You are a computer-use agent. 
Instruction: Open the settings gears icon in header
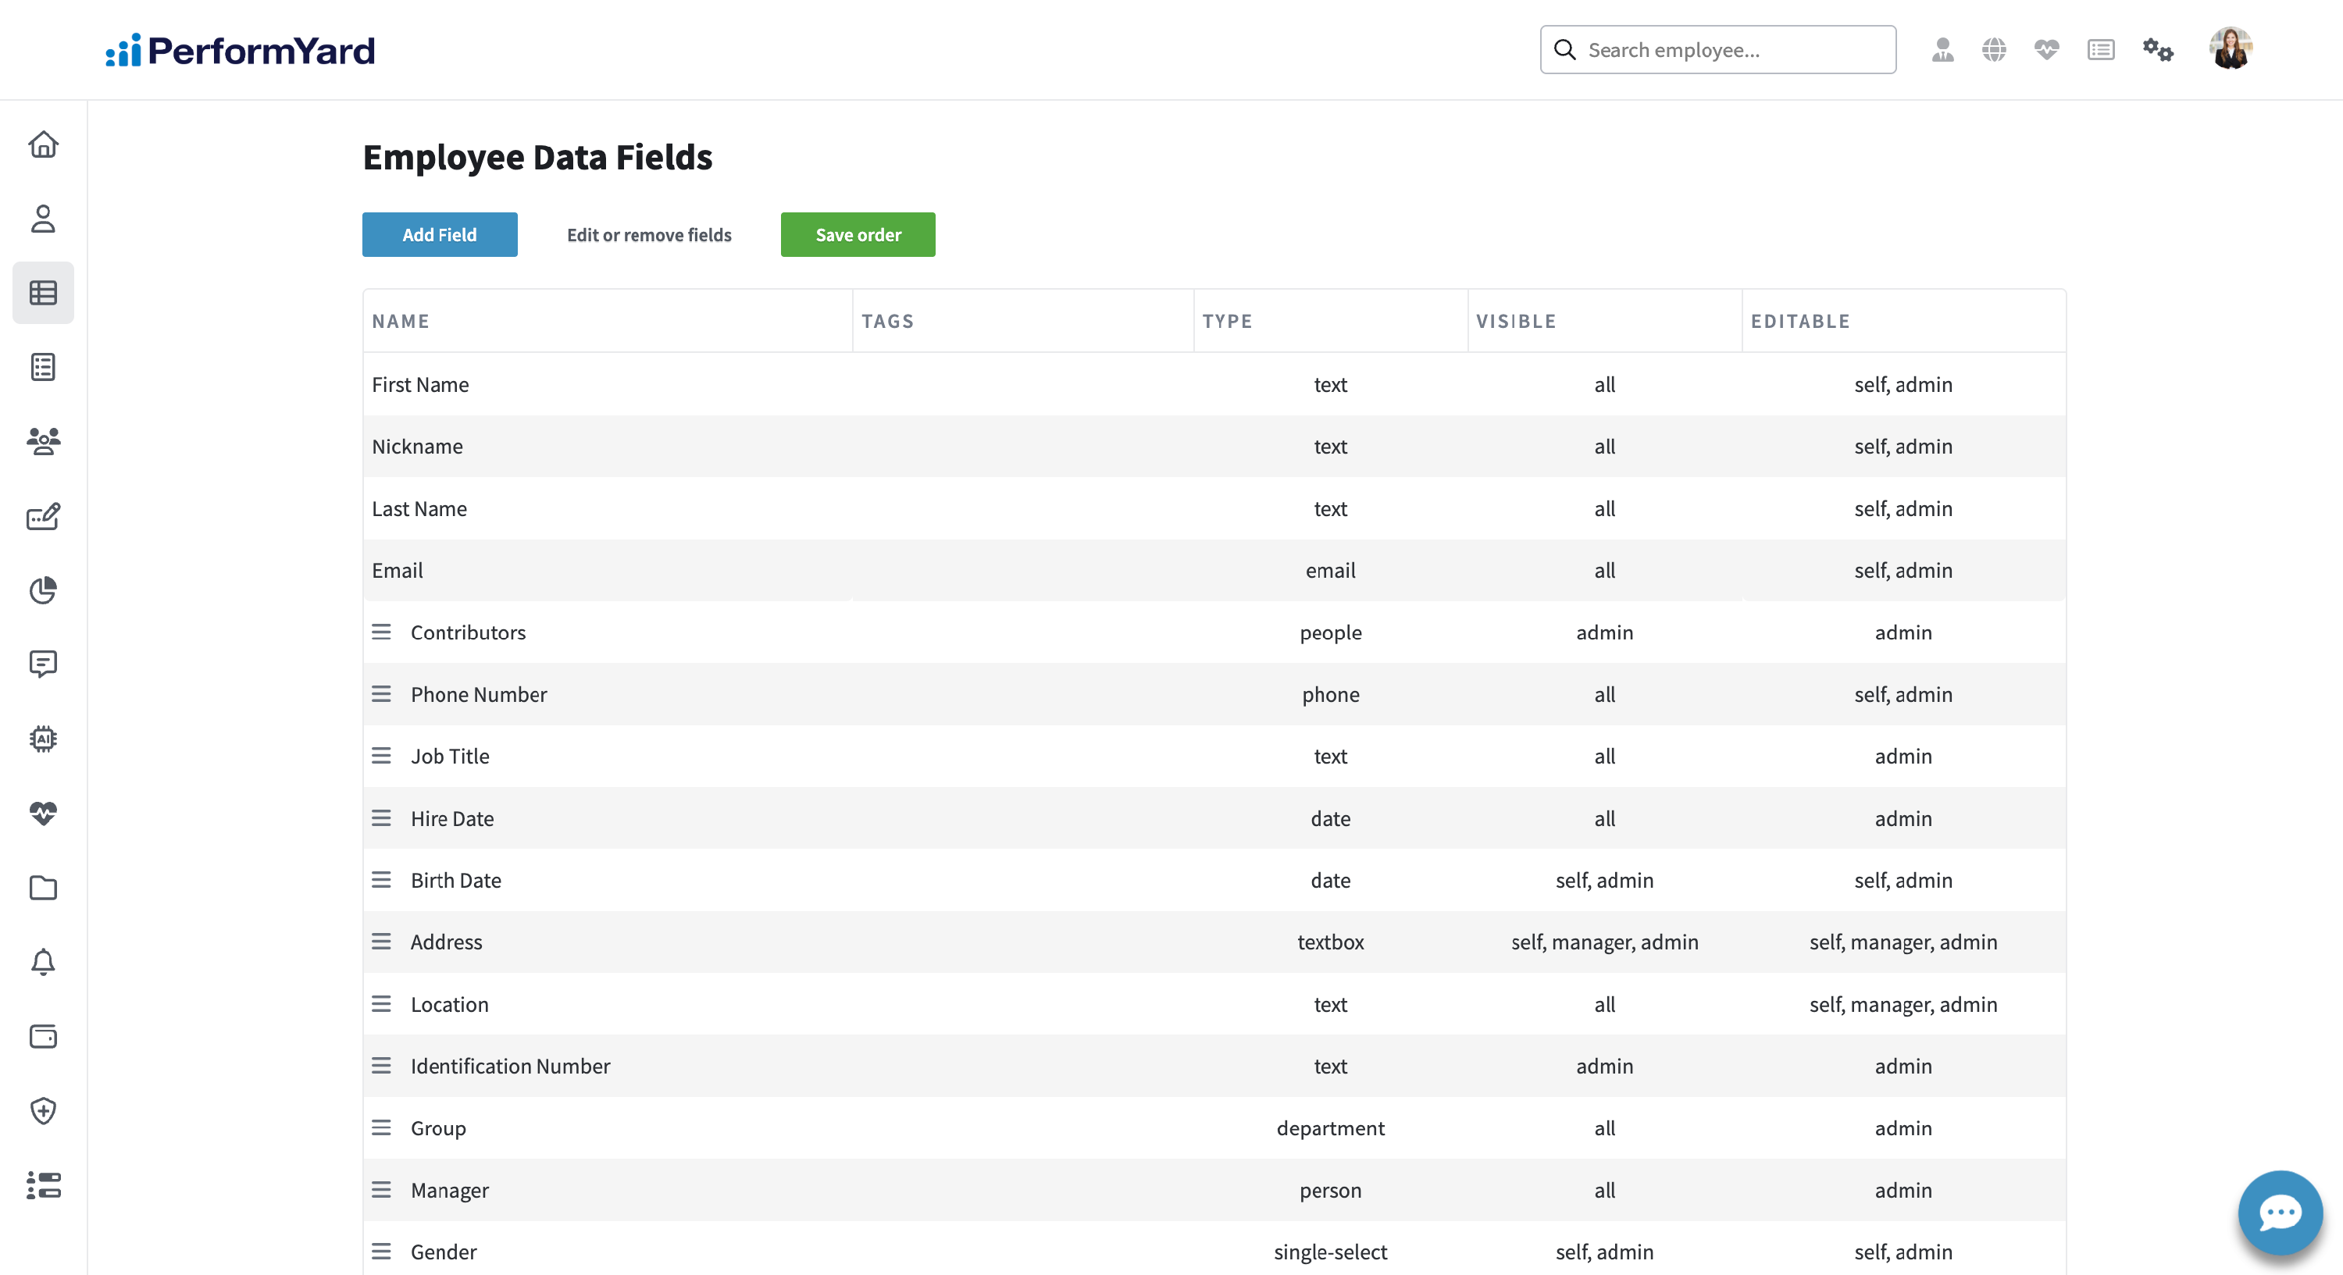[x=2157, y=50]
